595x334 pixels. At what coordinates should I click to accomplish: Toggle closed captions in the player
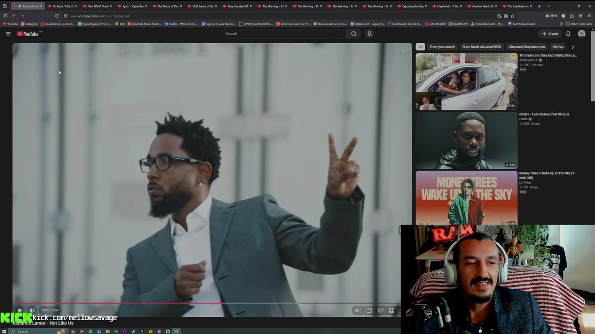(369, 310)
